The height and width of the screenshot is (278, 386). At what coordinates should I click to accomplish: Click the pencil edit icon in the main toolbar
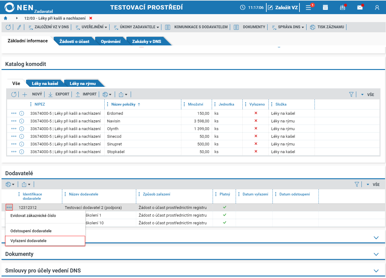(x=19, y=27)
